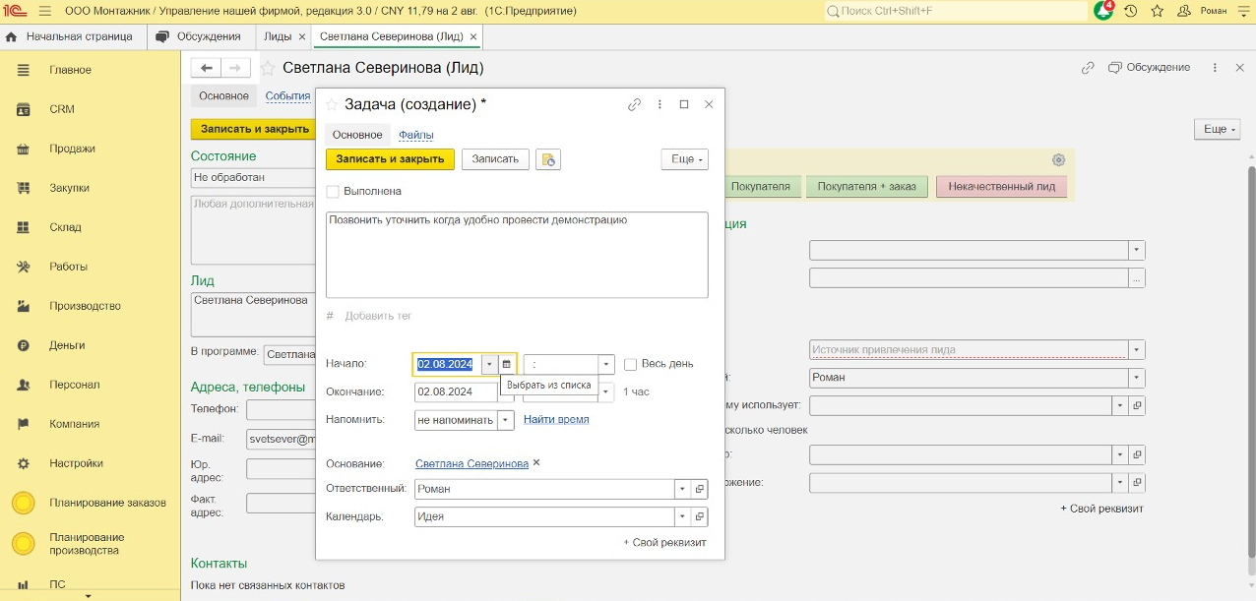Go back using the left arrow button
Screen dimensions: 1256x601
[206, 68]
